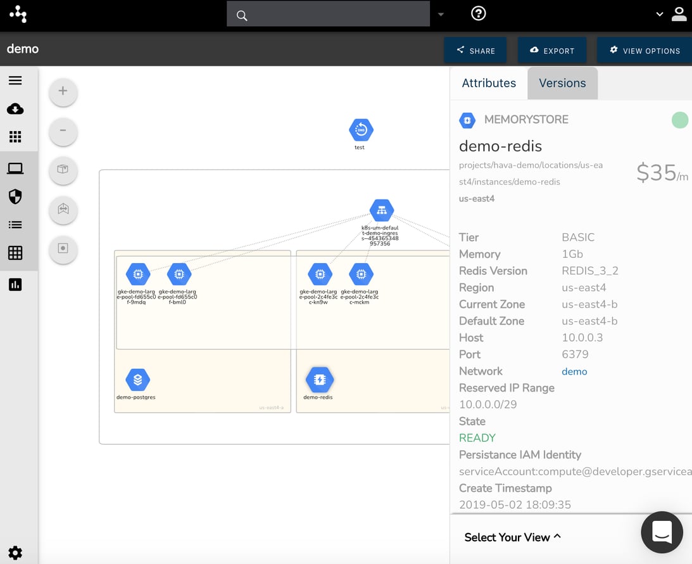Expand the account chevron in top bar

[659, 13]
